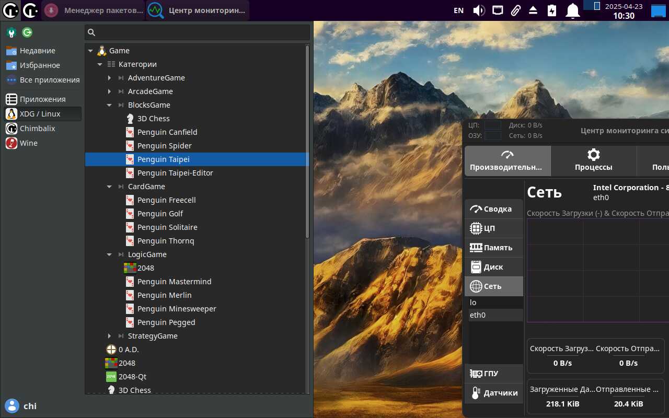Collapse the BlocksGame category

pos(109,105)
